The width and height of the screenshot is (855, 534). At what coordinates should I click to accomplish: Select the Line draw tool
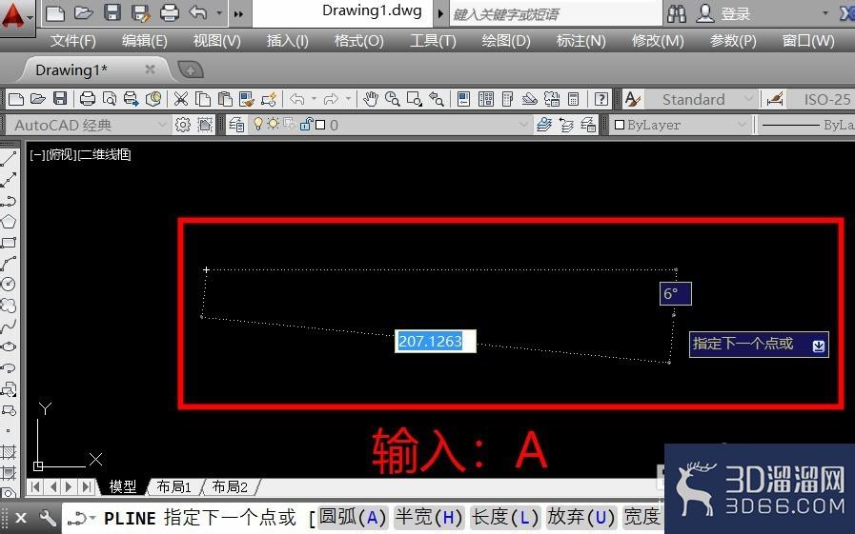point(9,159)
